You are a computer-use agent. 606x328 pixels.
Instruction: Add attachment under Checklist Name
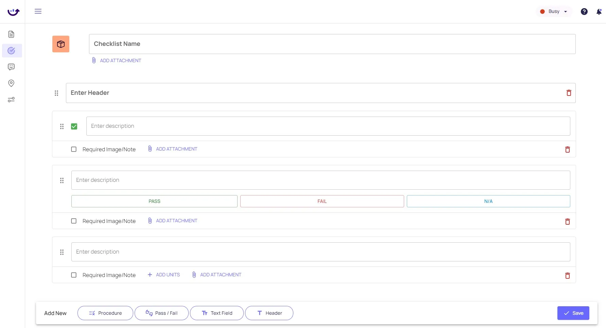click(117, 61)
